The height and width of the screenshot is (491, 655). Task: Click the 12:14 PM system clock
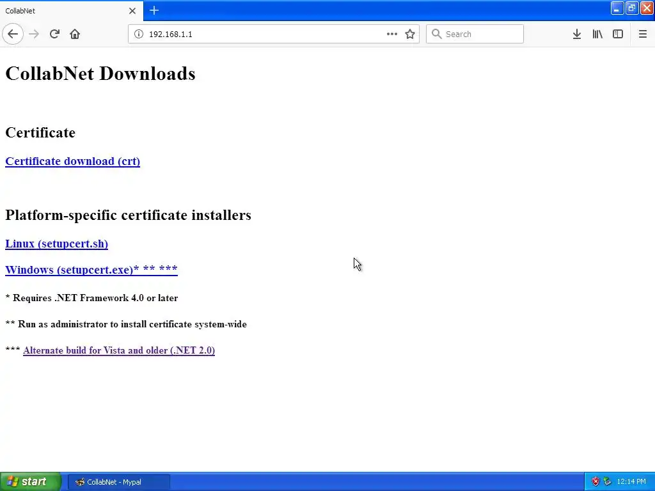click(x=631, y=481)
